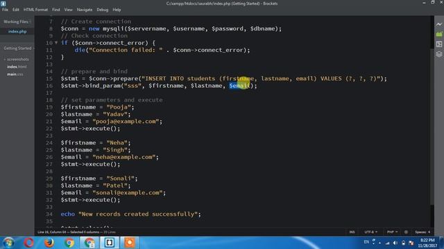Click line number 22 in the gutter
This screenshot has width=444, height=249.
(49, 129)
